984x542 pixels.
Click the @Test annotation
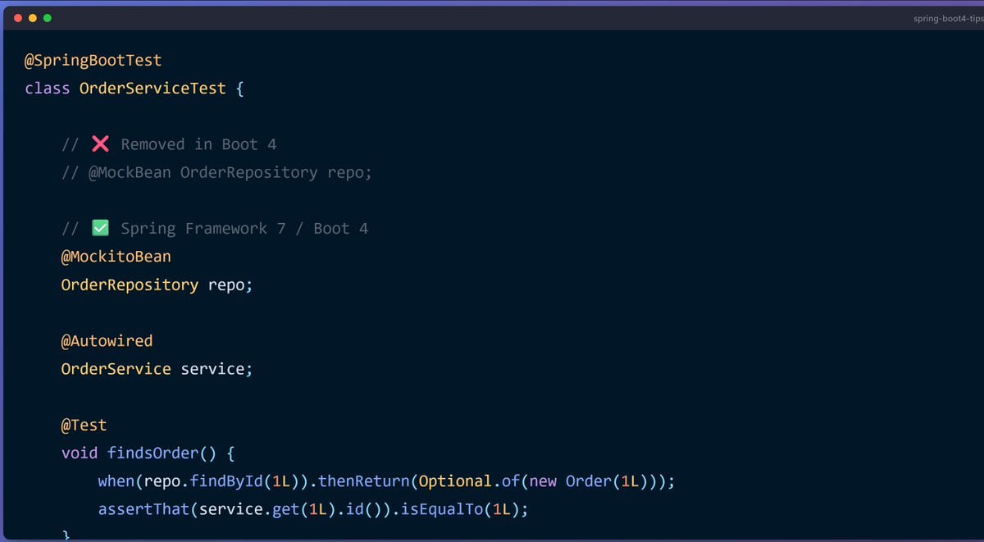(x=84, y=425)
